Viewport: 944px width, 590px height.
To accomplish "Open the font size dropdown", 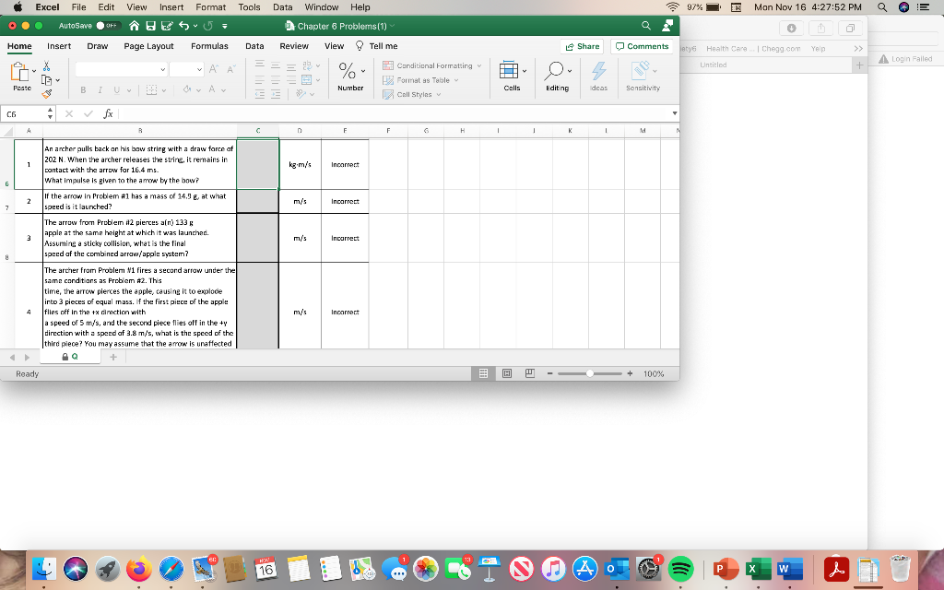I will [199, 70].
